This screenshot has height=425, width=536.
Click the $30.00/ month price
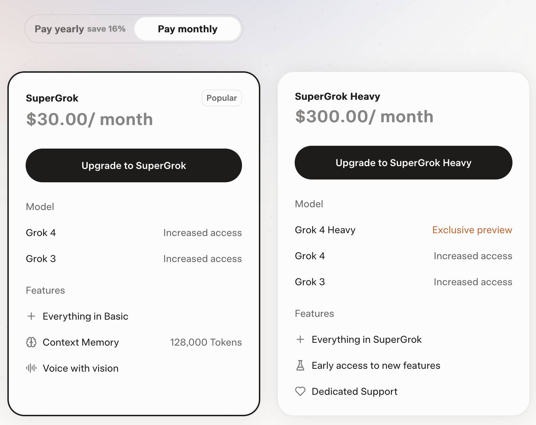[90, 119]
